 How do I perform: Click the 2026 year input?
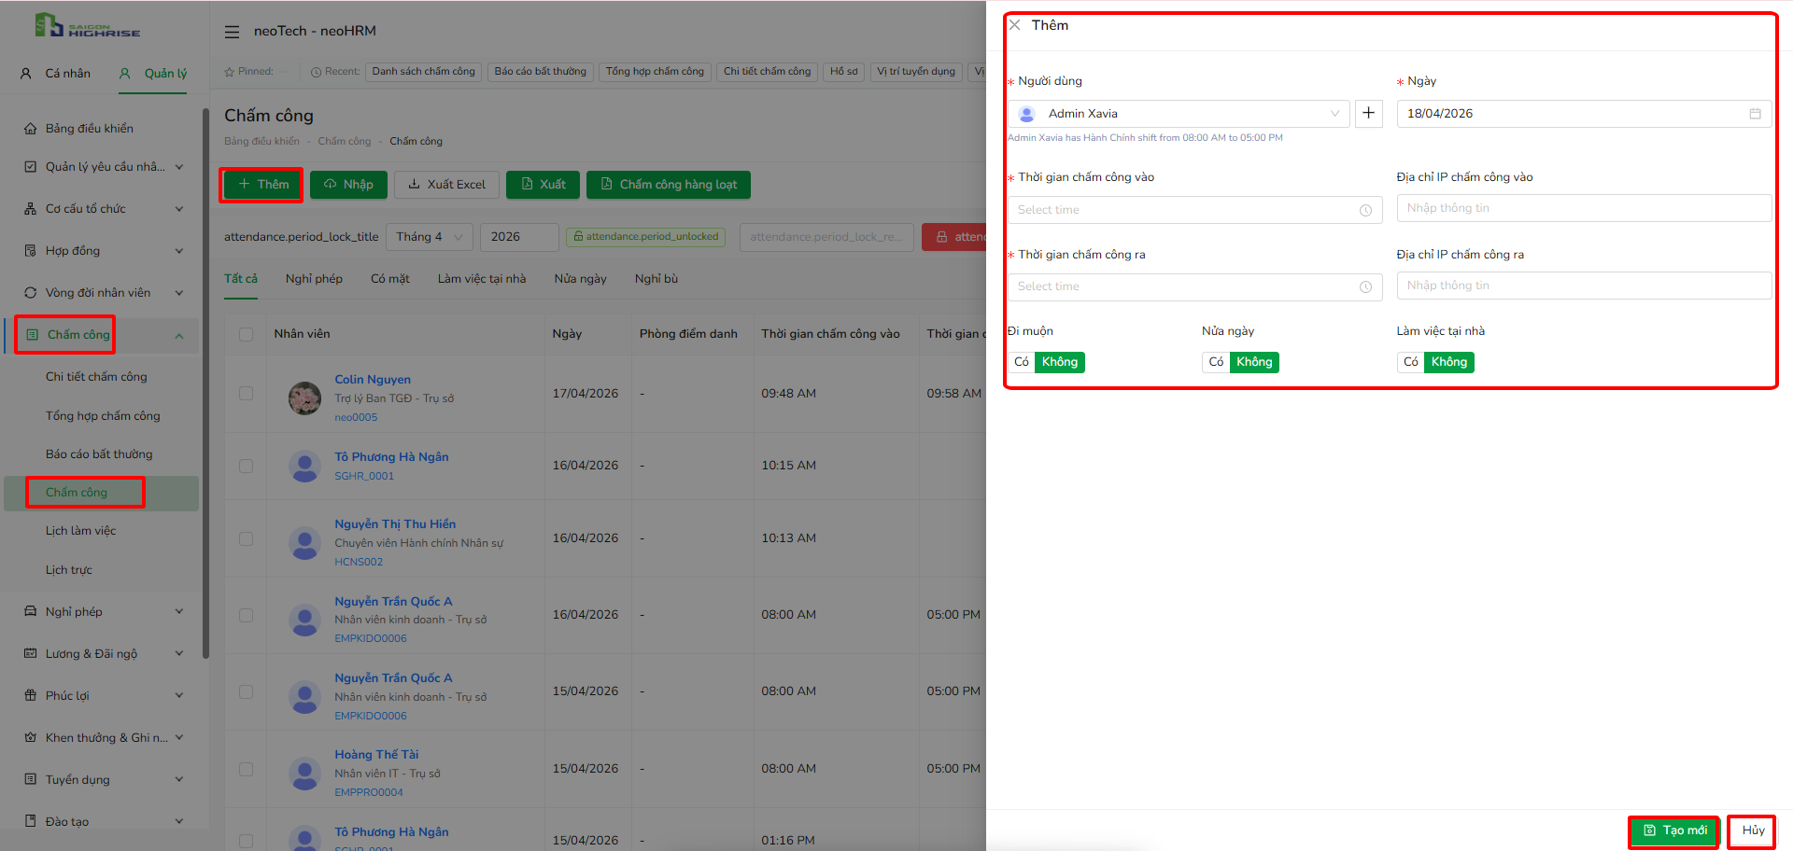coord(519,237)
